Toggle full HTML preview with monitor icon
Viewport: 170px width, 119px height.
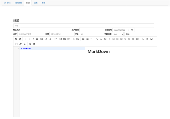(x=151, y=39)
